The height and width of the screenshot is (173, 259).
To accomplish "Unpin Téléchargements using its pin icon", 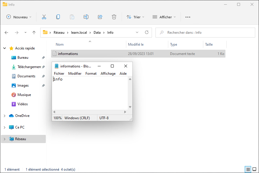I will [x=43, y=67].
